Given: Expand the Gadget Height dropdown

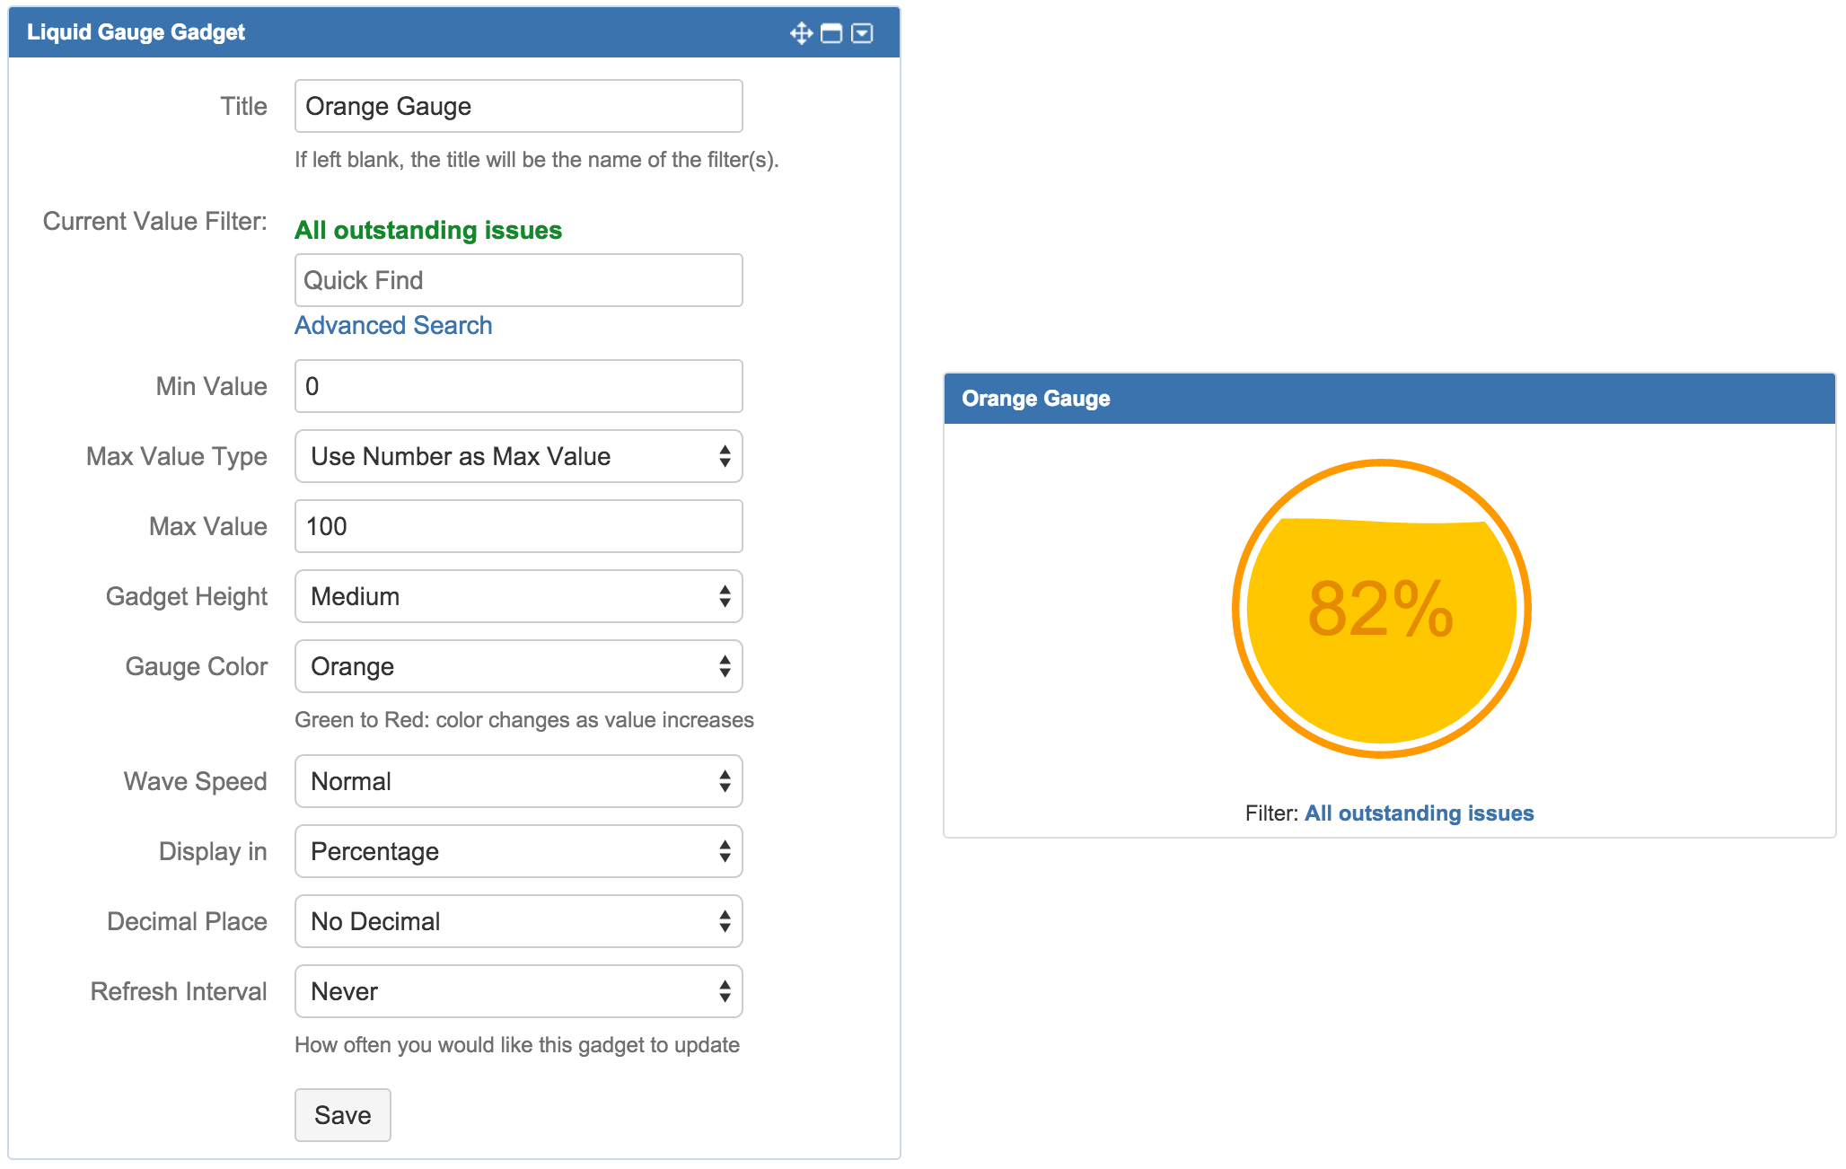Looking at the screenshot, I should tap(518, 596).
